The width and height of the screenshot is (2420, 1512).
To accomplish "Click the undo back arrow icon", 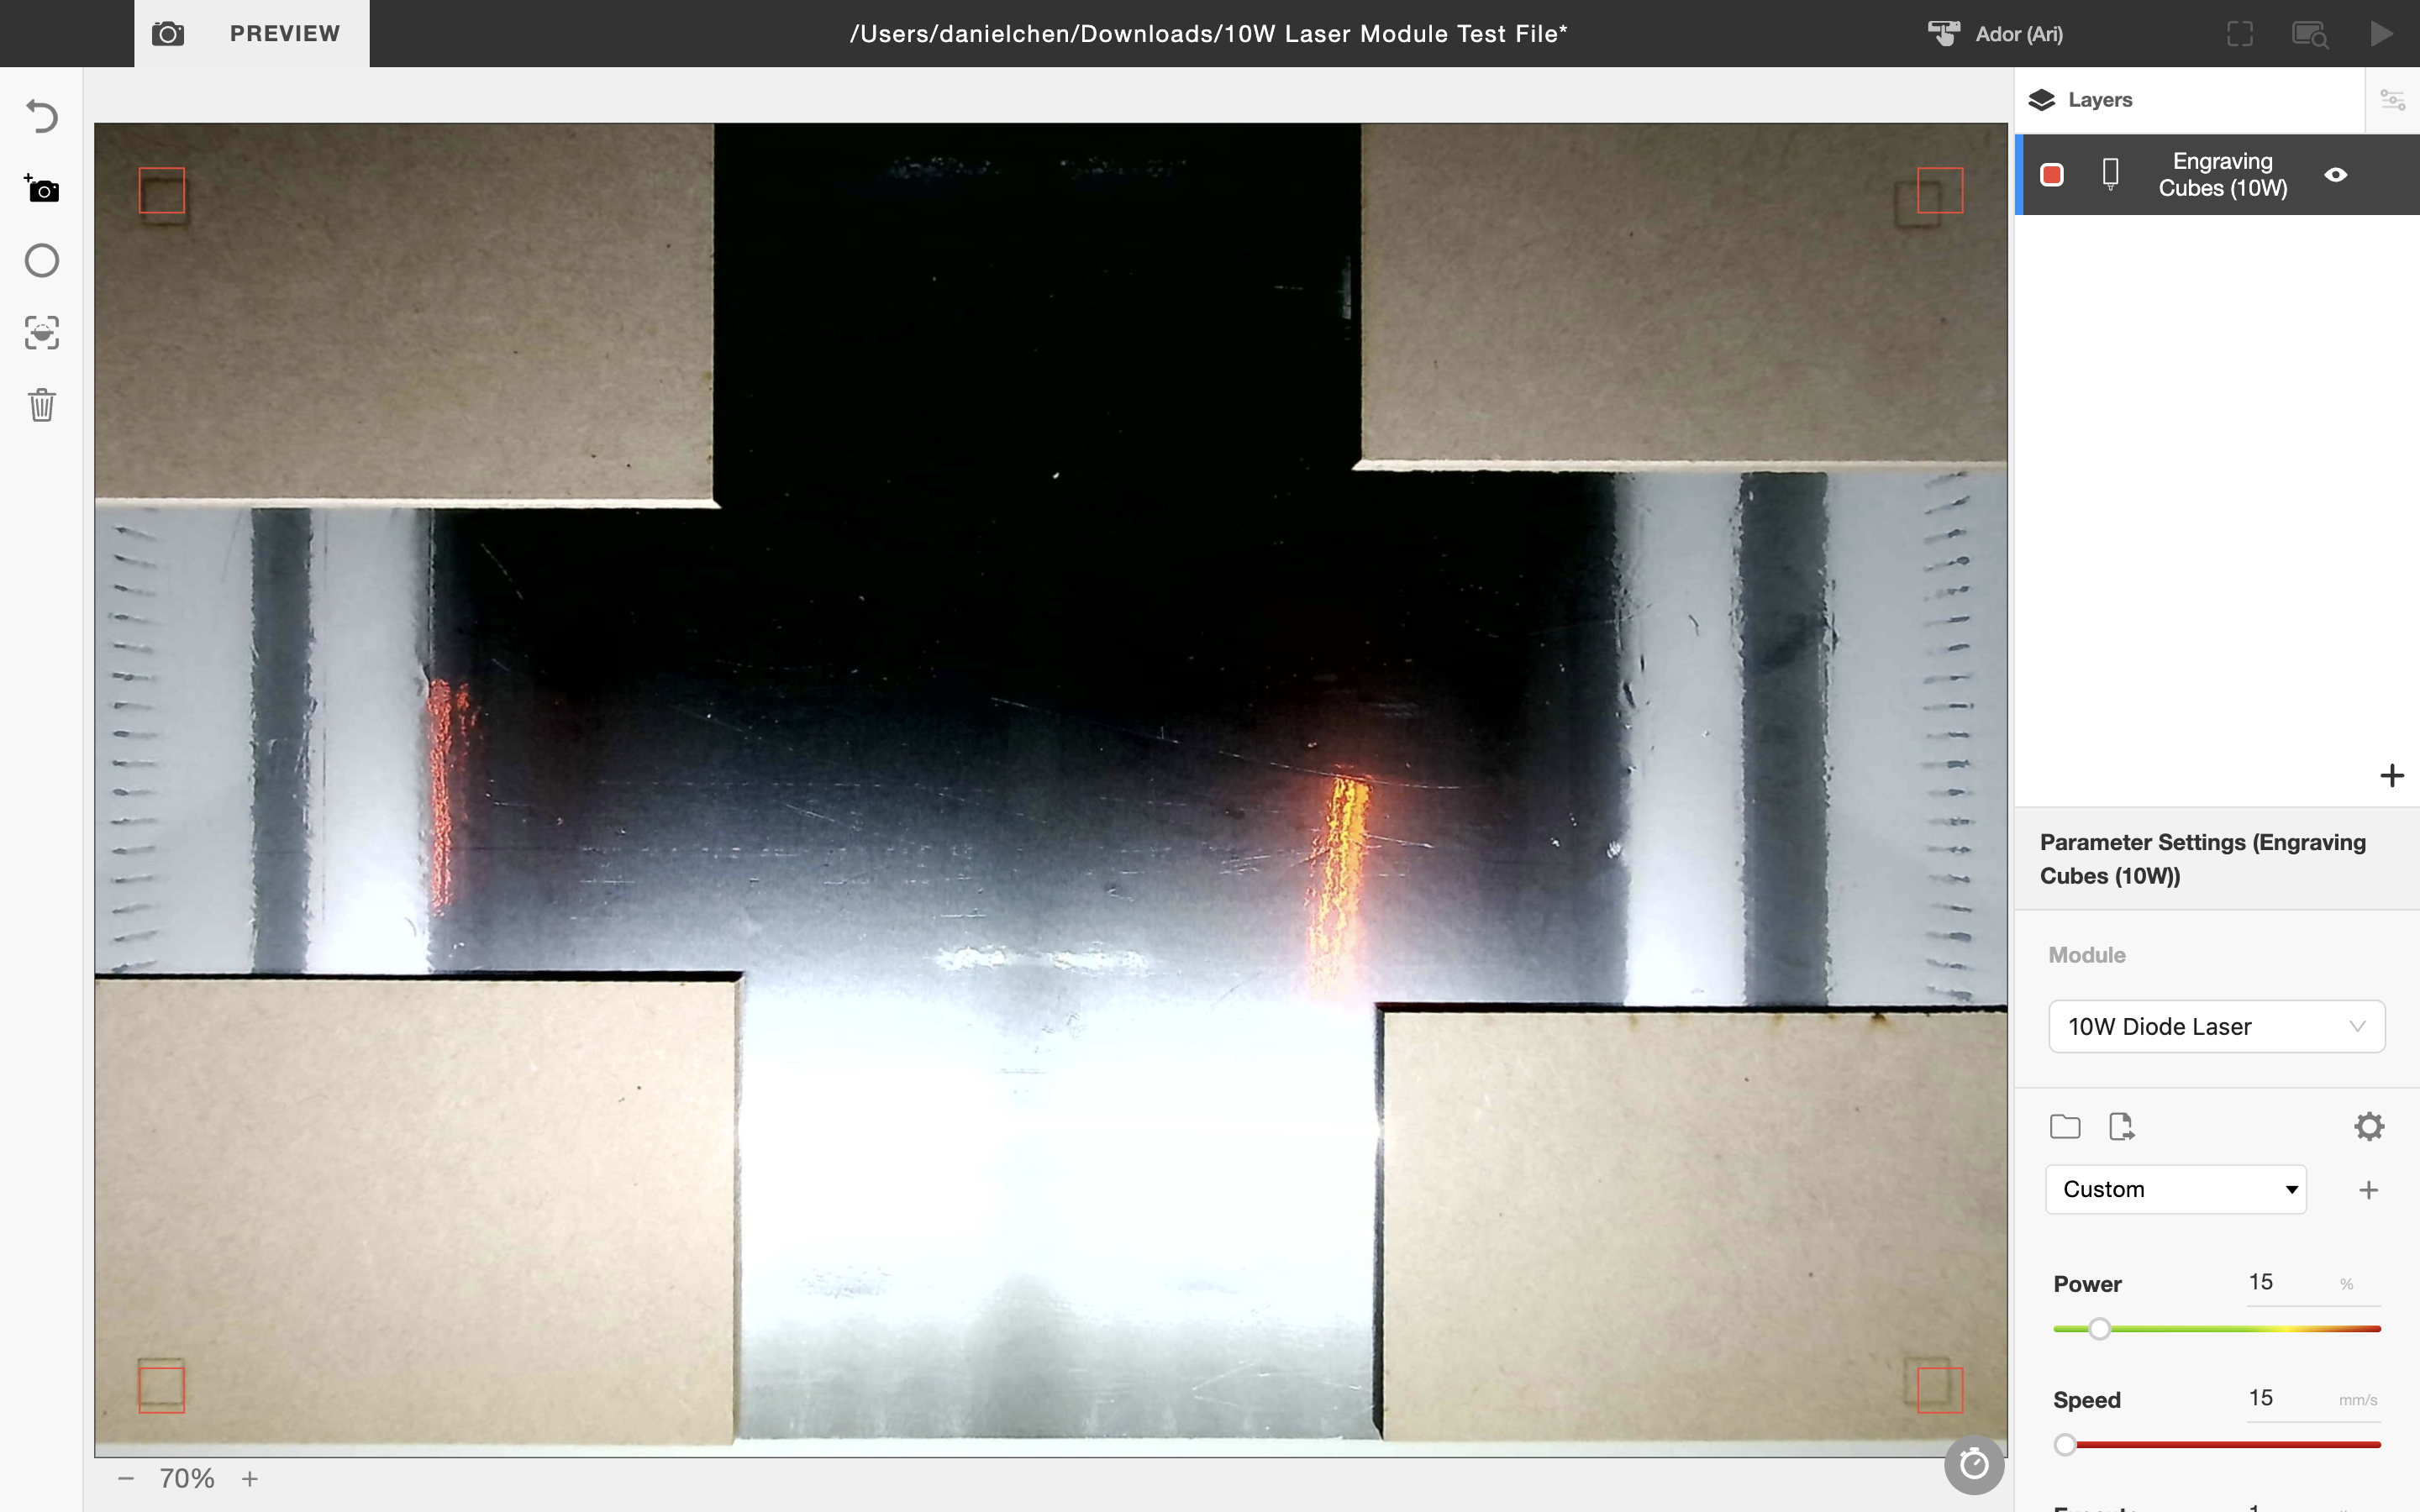I will (x=42, y=116).
